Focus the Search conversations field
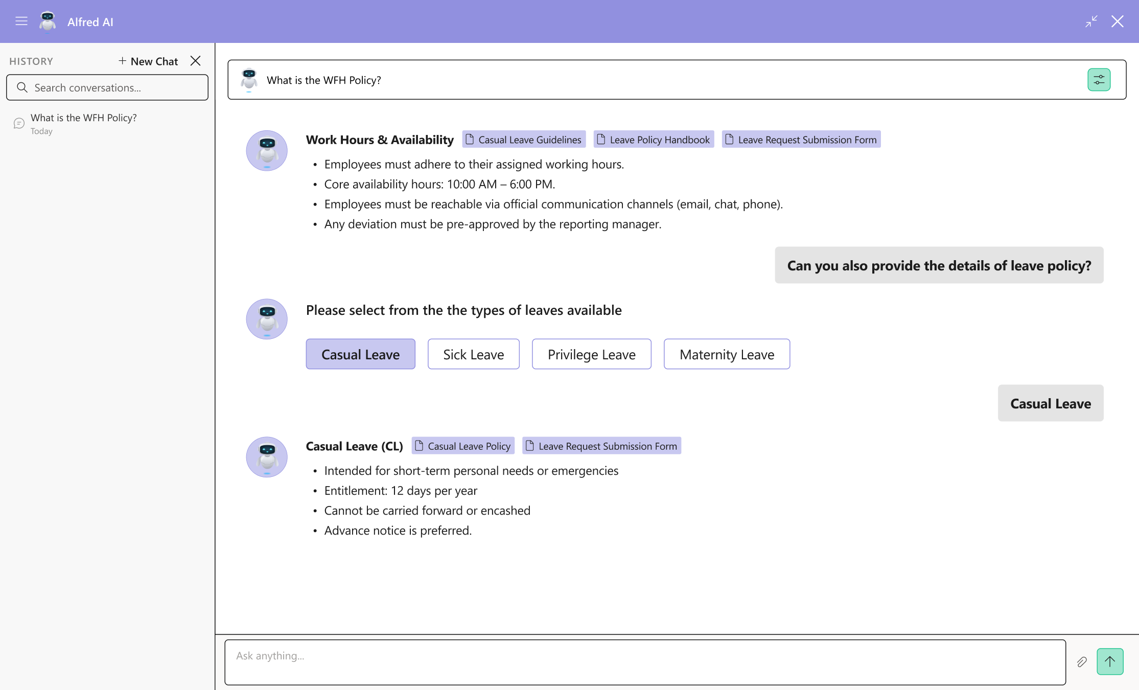Image resolution: width=1139 pixels, height=690 pixels. tap(107, 87)
